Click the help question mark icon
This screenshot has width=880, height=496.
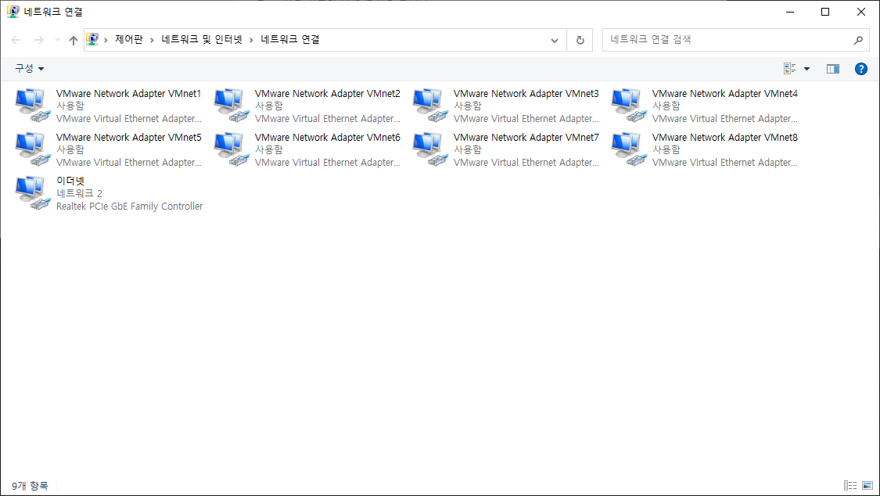tap(861, 69)
